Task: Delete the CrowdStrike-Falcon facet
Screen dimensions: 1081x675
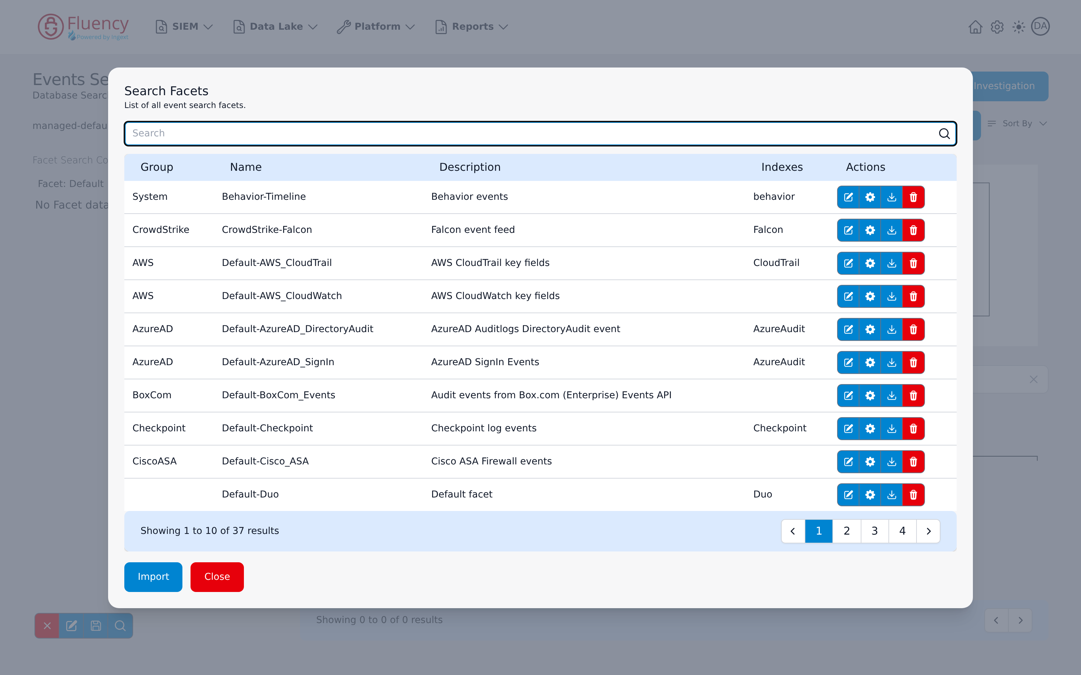Action: [913, 230]
